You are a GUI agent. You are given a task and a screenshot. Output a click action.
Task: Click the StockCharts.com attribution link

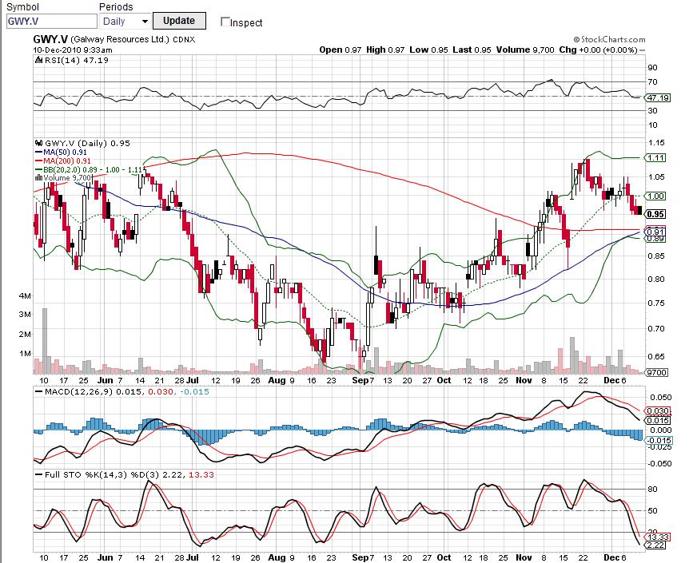609,39
